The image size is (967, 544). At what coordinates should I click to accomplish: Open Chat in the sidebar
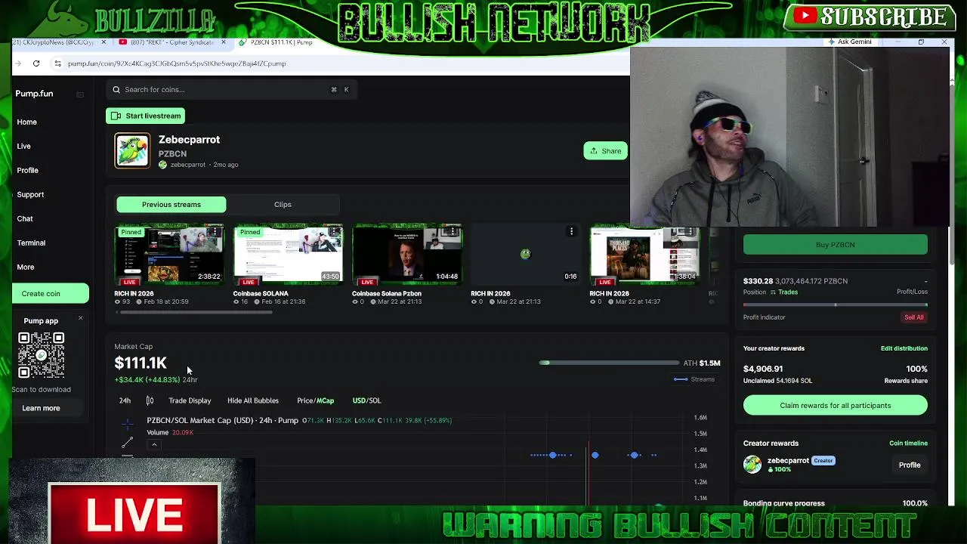tap(25, 218)
